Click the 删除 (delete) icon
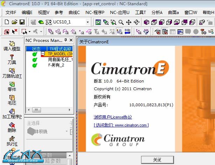Screen dimensions: 215x165 [12, 125]
